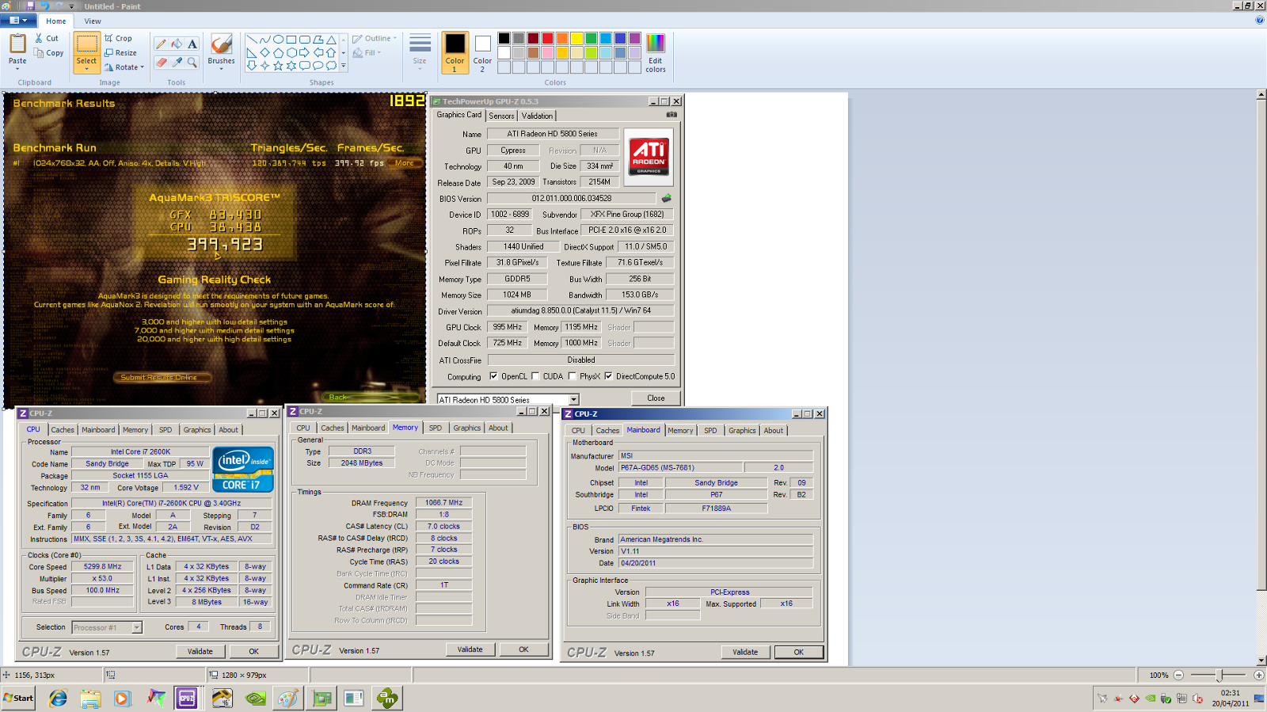Click the rectangular Select tool icon
Viewport: 1267px width, 712px height.
click(86, 44)
